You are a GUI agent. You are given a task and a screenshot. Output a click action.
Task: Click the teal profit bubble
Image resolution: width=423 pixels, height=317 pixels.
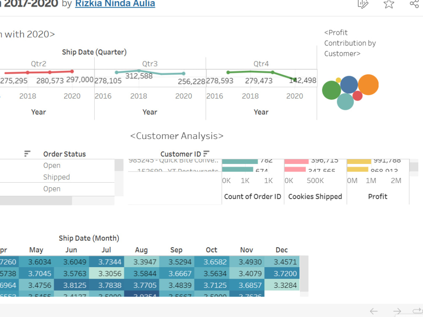click(x=345, y=101)
